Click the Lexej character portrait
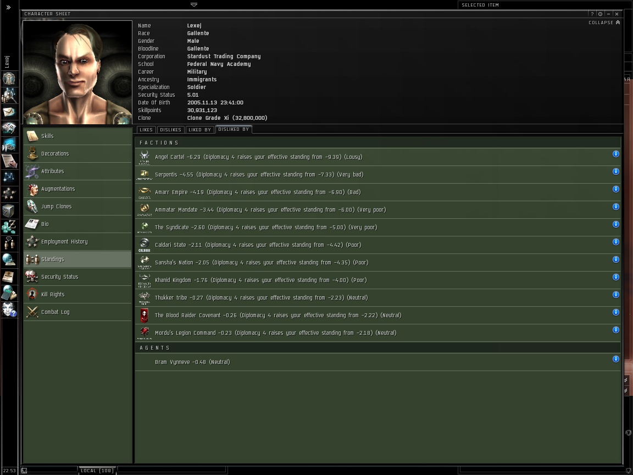633x475 pixels. [77, 73]
